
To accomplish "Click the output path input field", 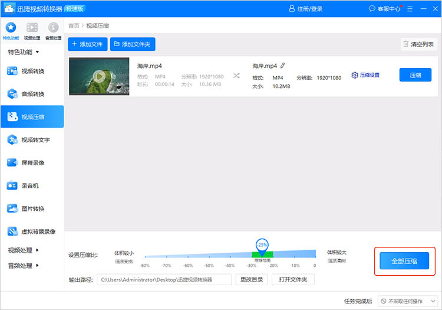I will tap(164, 279).
